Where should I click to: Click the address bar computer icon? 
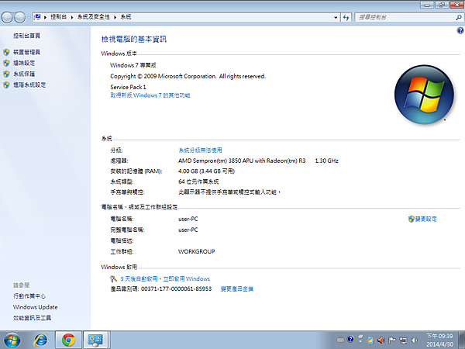tap(38, 17)
